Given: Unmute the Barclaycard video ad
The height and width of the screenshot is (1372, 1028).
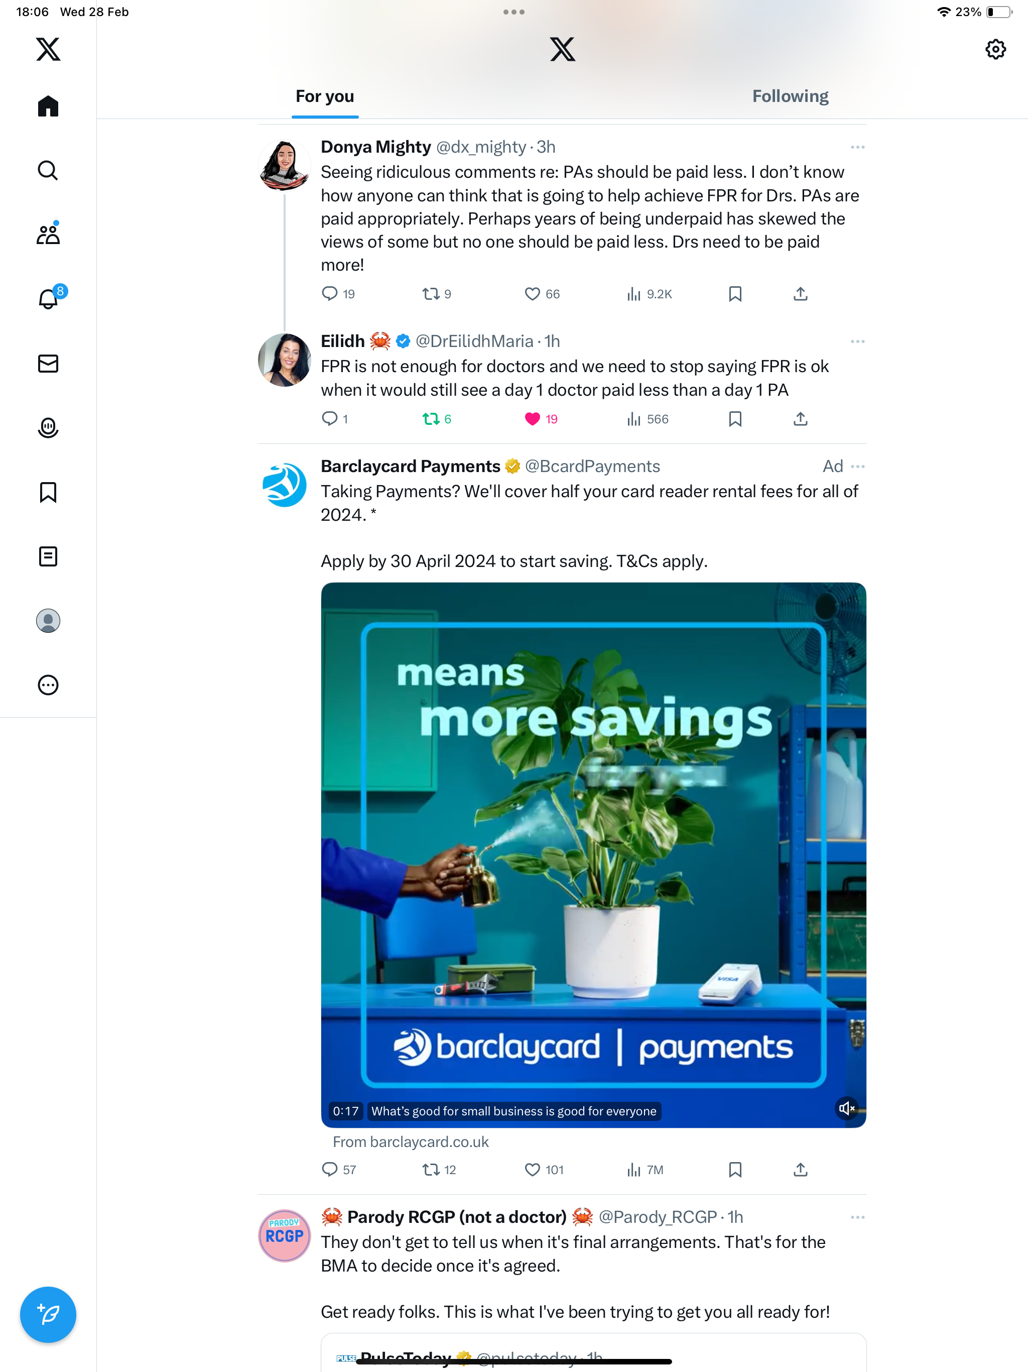Looking at the screenshot, I should 846,1108.
